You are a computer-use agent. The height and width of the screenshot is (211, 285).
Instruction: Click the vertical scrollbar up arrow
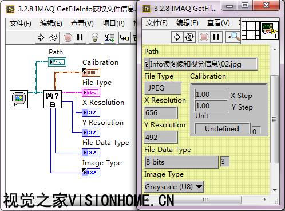click(275, 49)
